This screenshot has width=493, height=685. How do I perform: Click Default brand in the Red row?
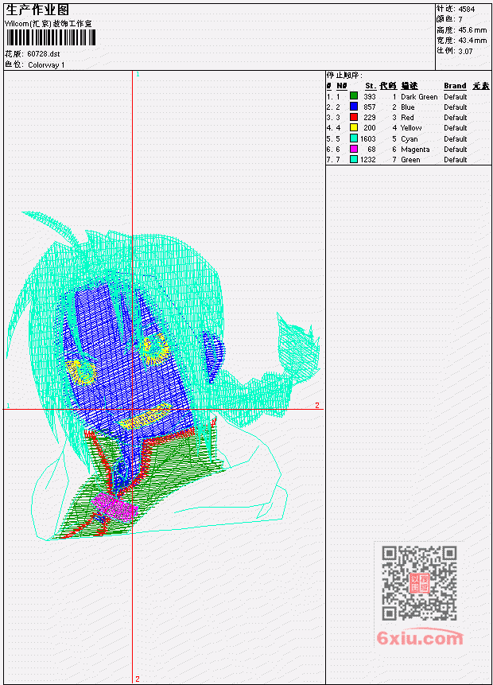click(x=456, y=118)
